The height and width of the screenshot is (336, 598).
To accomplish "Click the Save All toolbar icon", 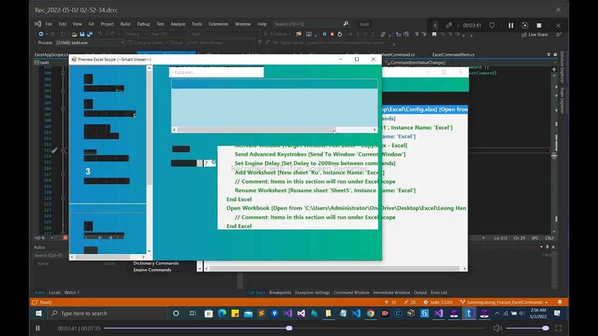I will coord(89,34).
